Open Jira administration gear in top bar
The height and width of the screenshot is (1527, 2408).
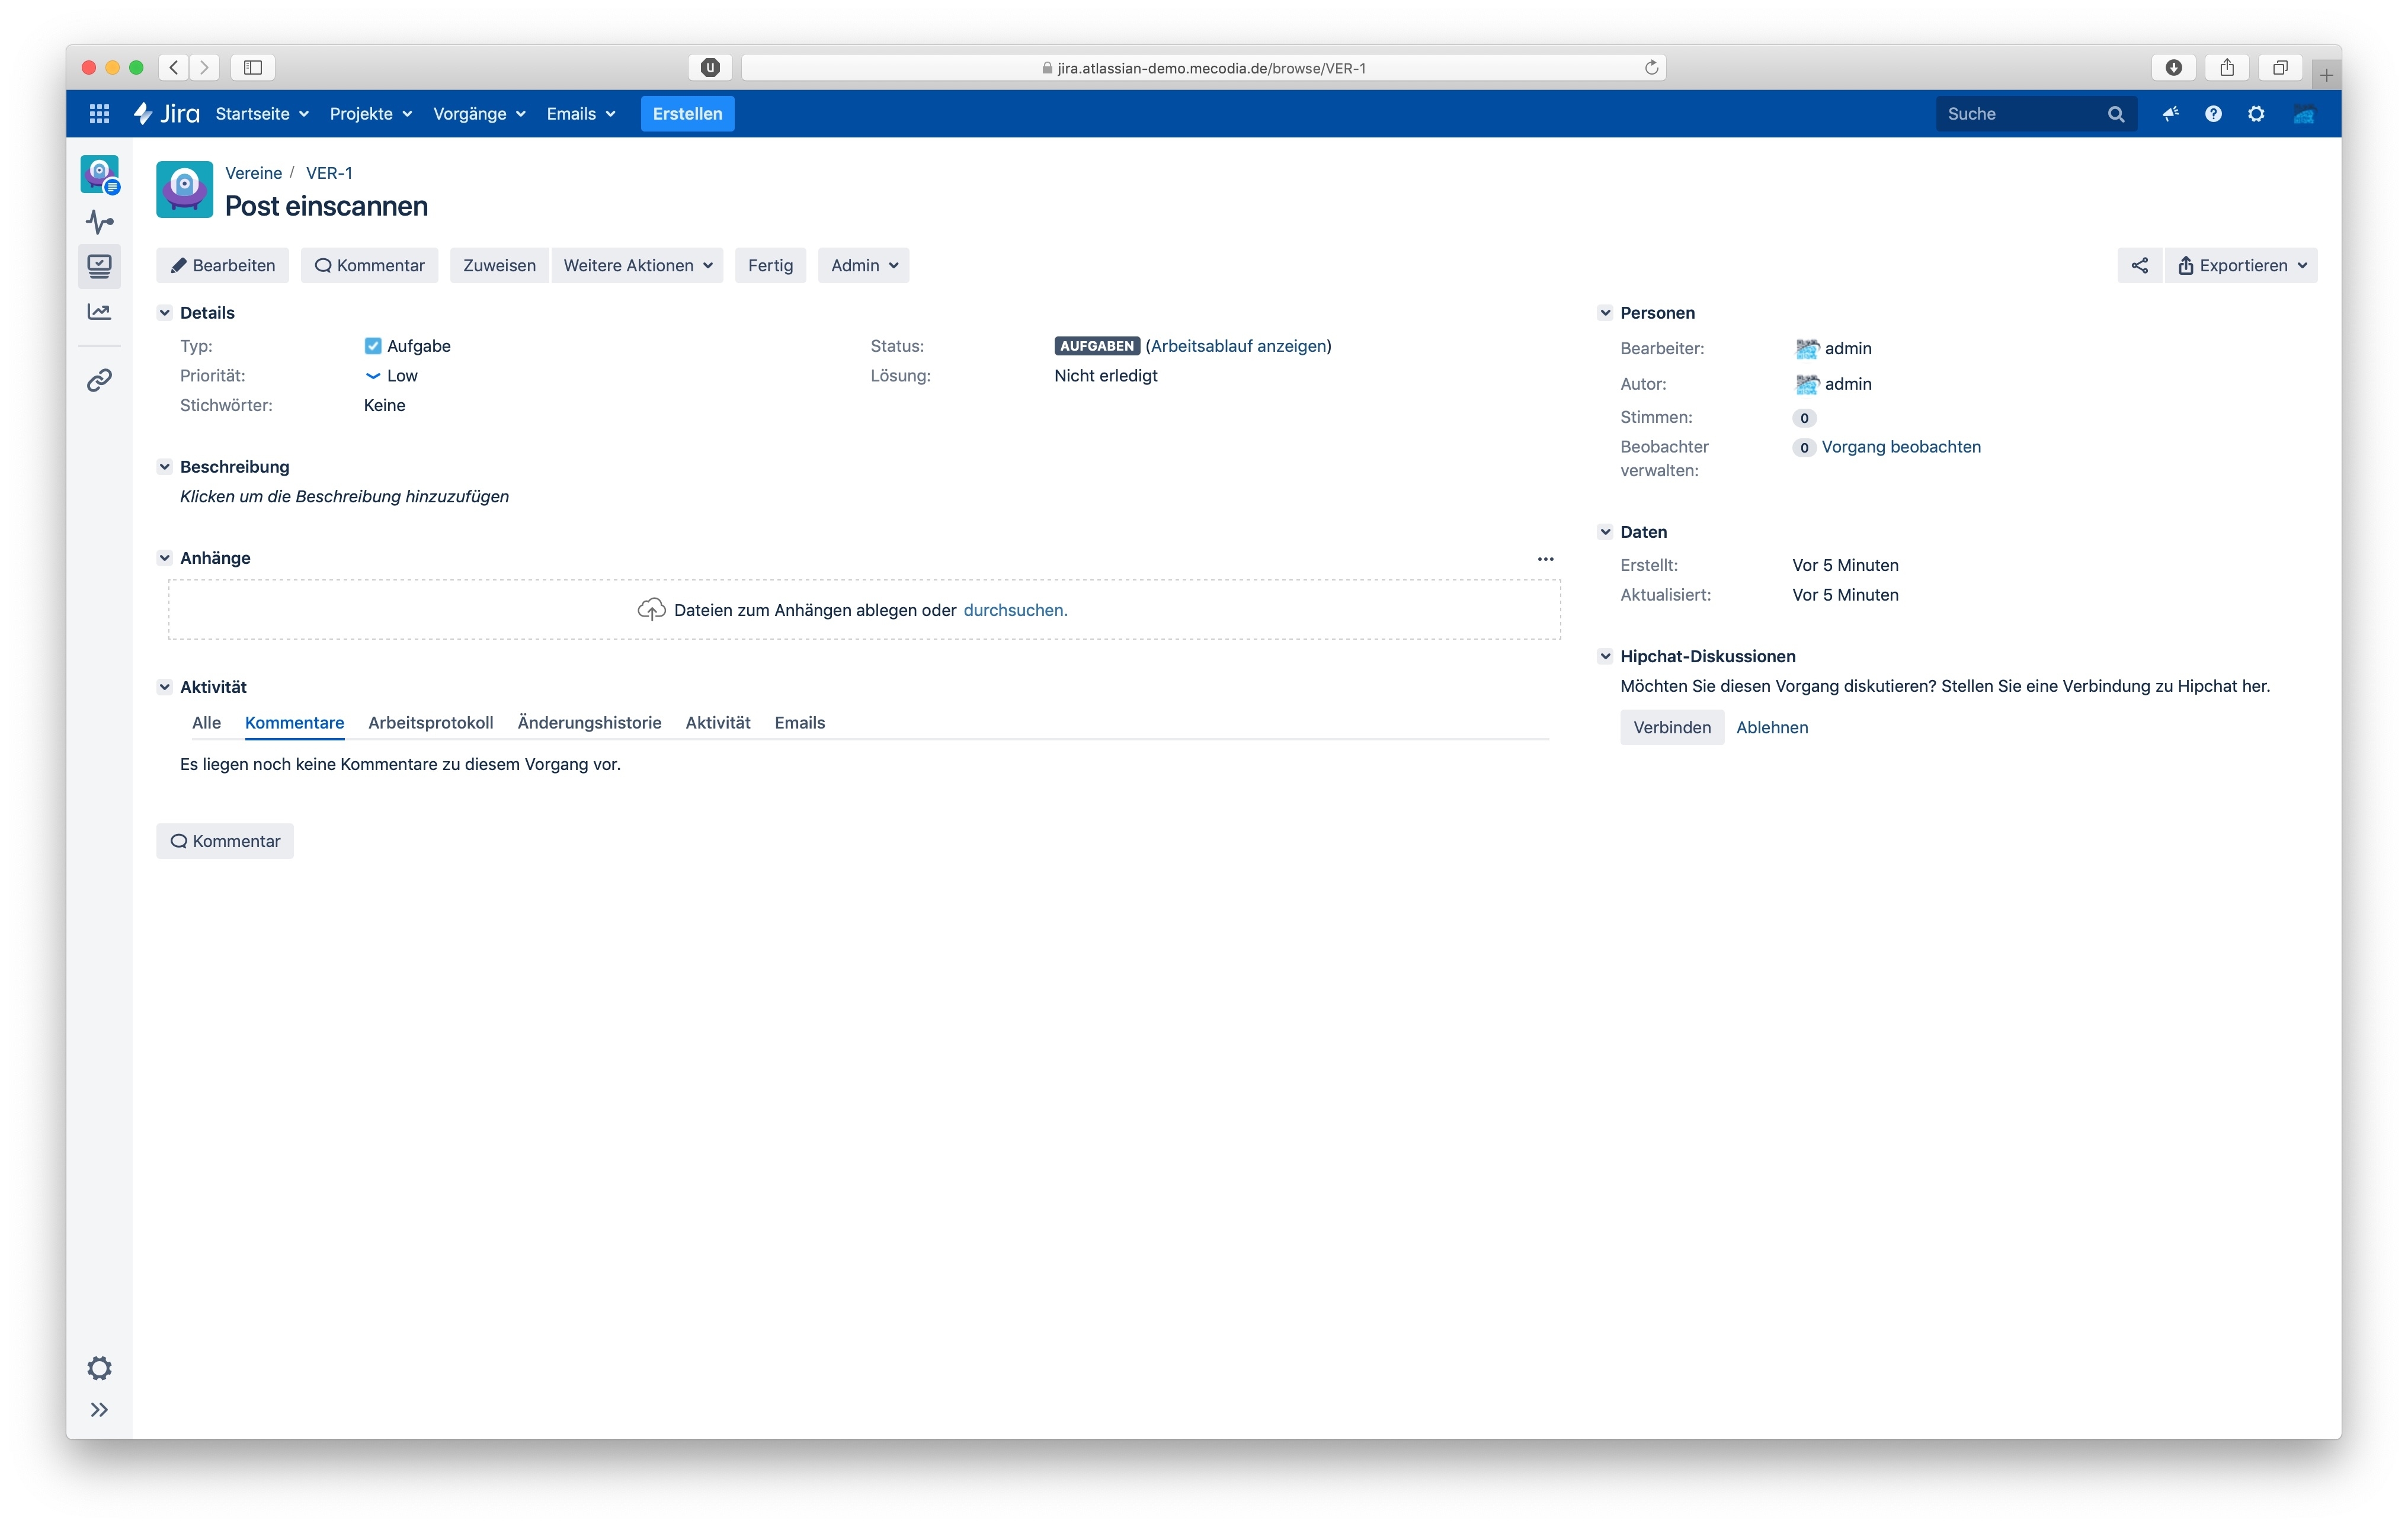pyautogui.click(x=2256, y=114)
